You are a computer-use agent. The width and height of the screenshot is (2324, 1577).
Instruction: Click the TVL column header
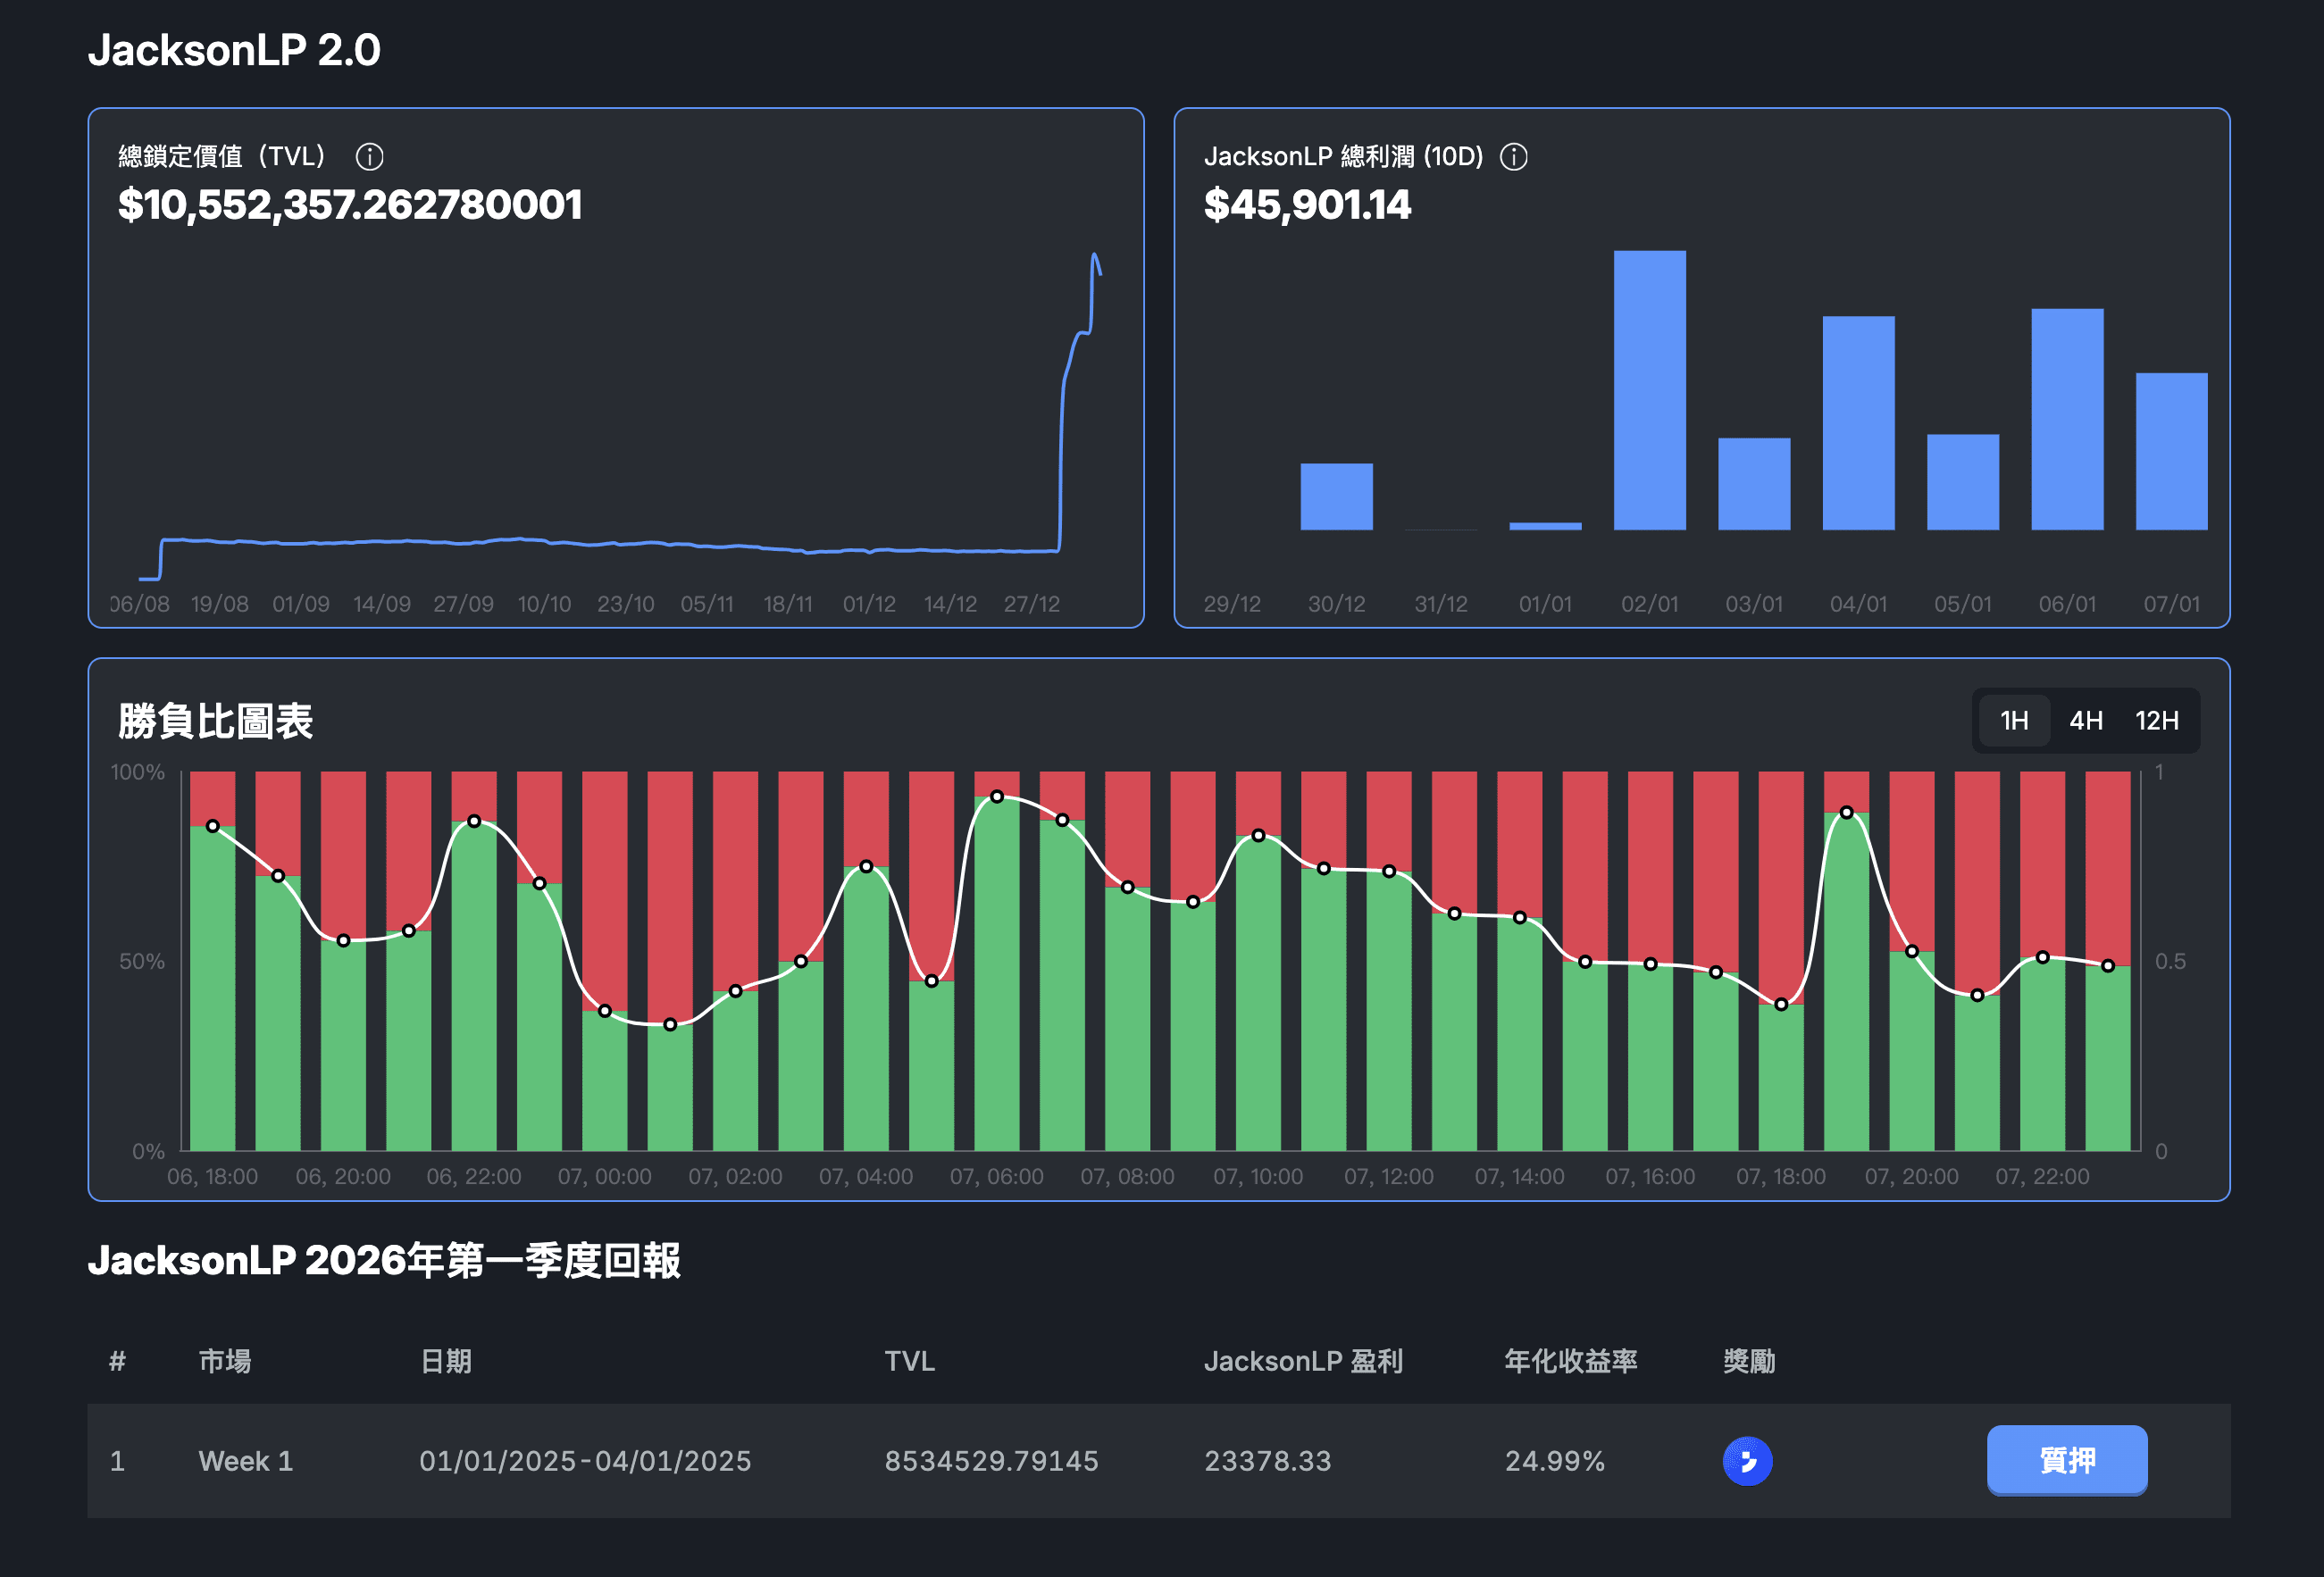(x=909, y=1361)
